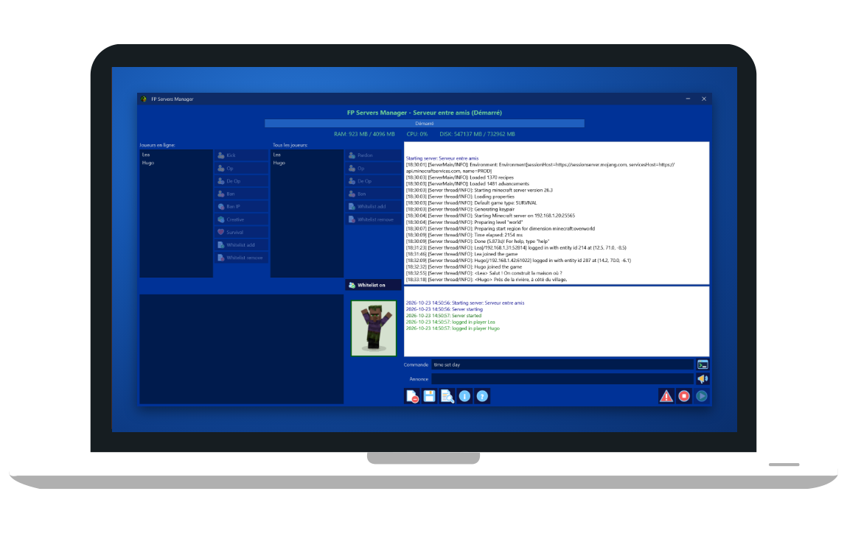Click Ban beside the Joueurs en ligne list
The image size is (847, 533).
click(x=242, y=194)
